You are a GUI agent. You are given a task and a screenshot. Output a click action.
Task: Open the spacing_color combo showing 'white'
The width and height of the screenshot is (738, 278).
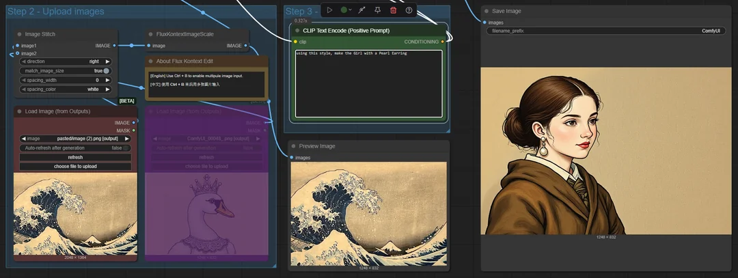[66, 89]
